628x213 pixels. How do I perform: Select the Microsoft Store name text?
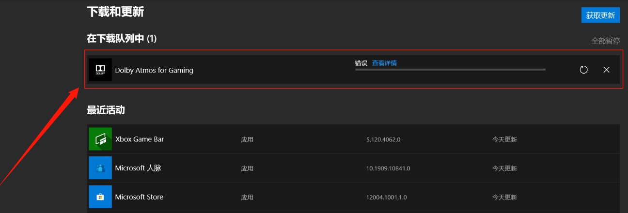click(x=139, y=197)
